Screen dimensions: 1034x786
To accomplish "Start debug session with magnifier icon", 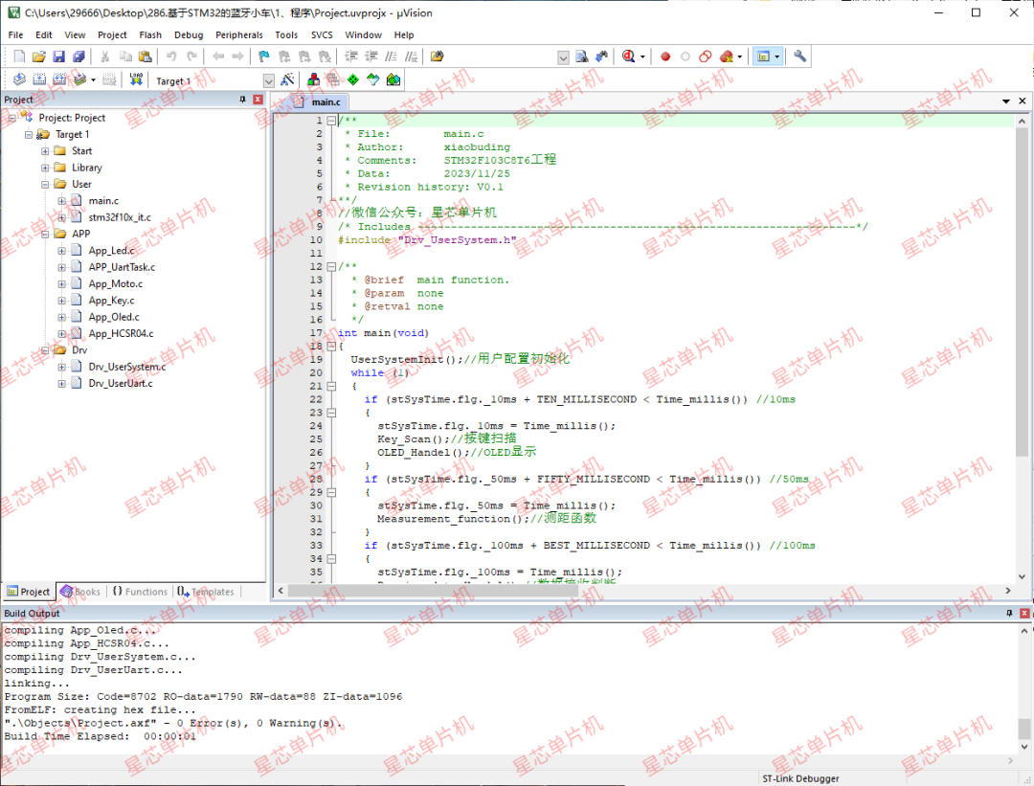I will pos(628,57).
